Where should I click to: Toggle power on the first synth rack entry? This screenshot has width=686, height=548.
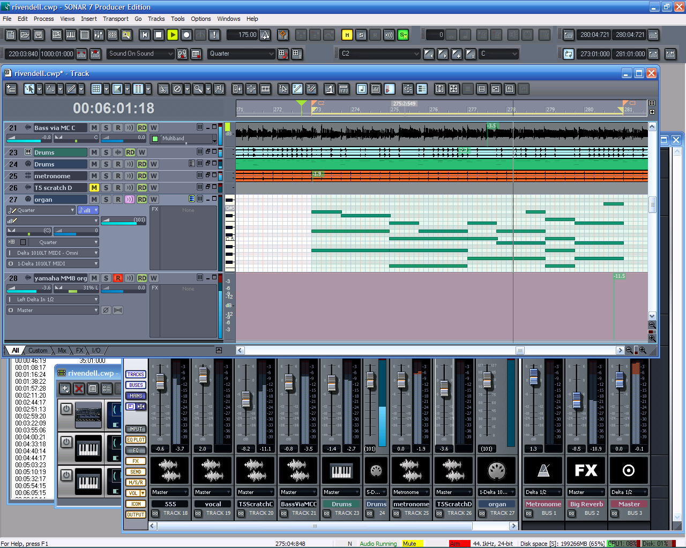pos(66,409)
